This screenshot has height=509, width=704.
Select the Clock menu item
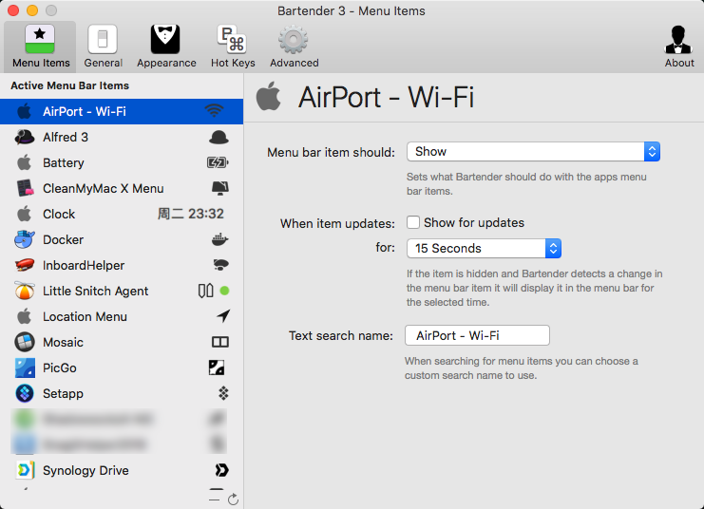click(x=122, y=214)
